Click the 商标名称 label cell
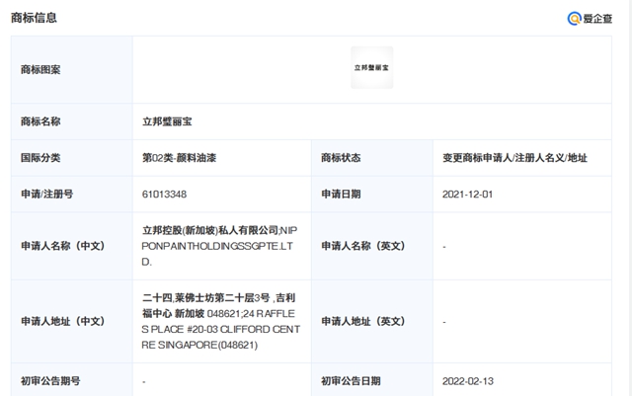Viewport: 632px width, 396px height. click(x=72, y=121)
